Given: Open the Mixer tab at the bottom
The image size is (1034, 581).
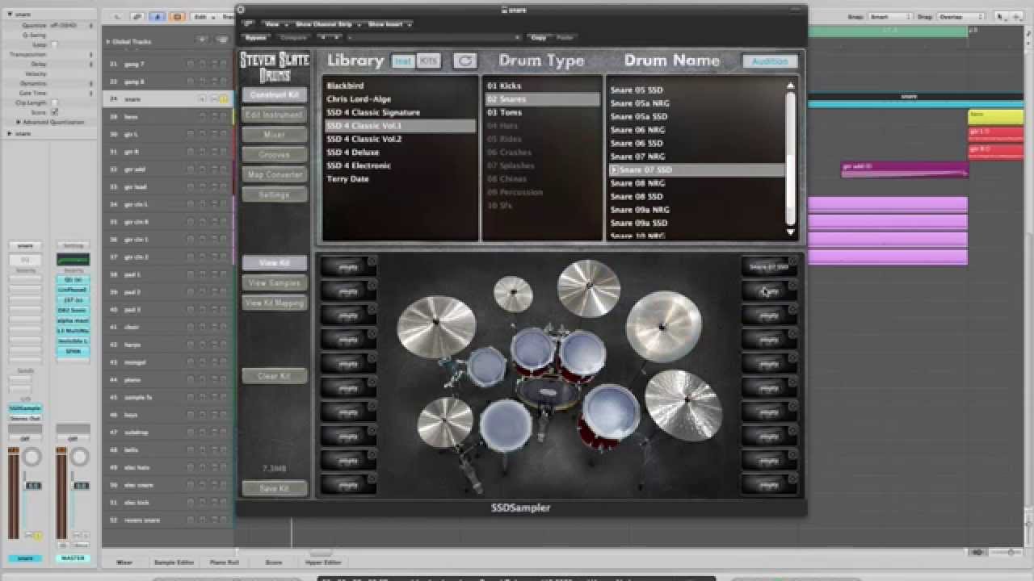Looking at the screenshot, I should (x=124, y=562).
